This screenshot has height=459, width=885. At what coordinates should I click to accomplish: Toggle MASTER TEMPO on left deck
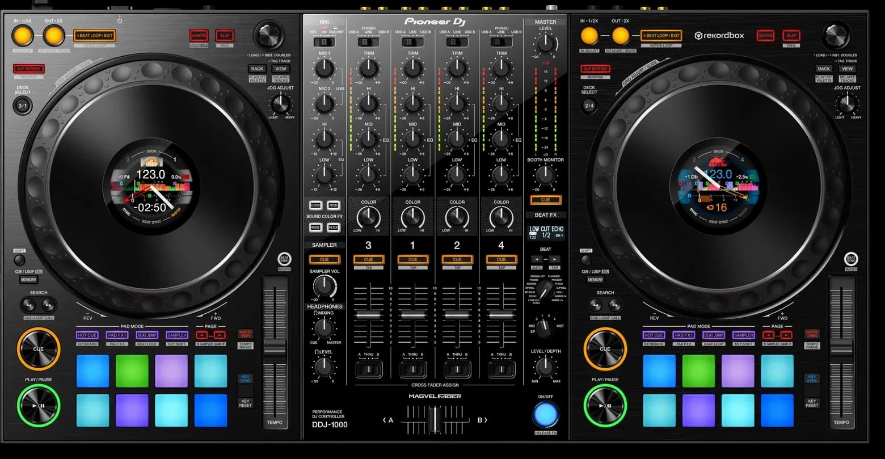coord(245,334)
